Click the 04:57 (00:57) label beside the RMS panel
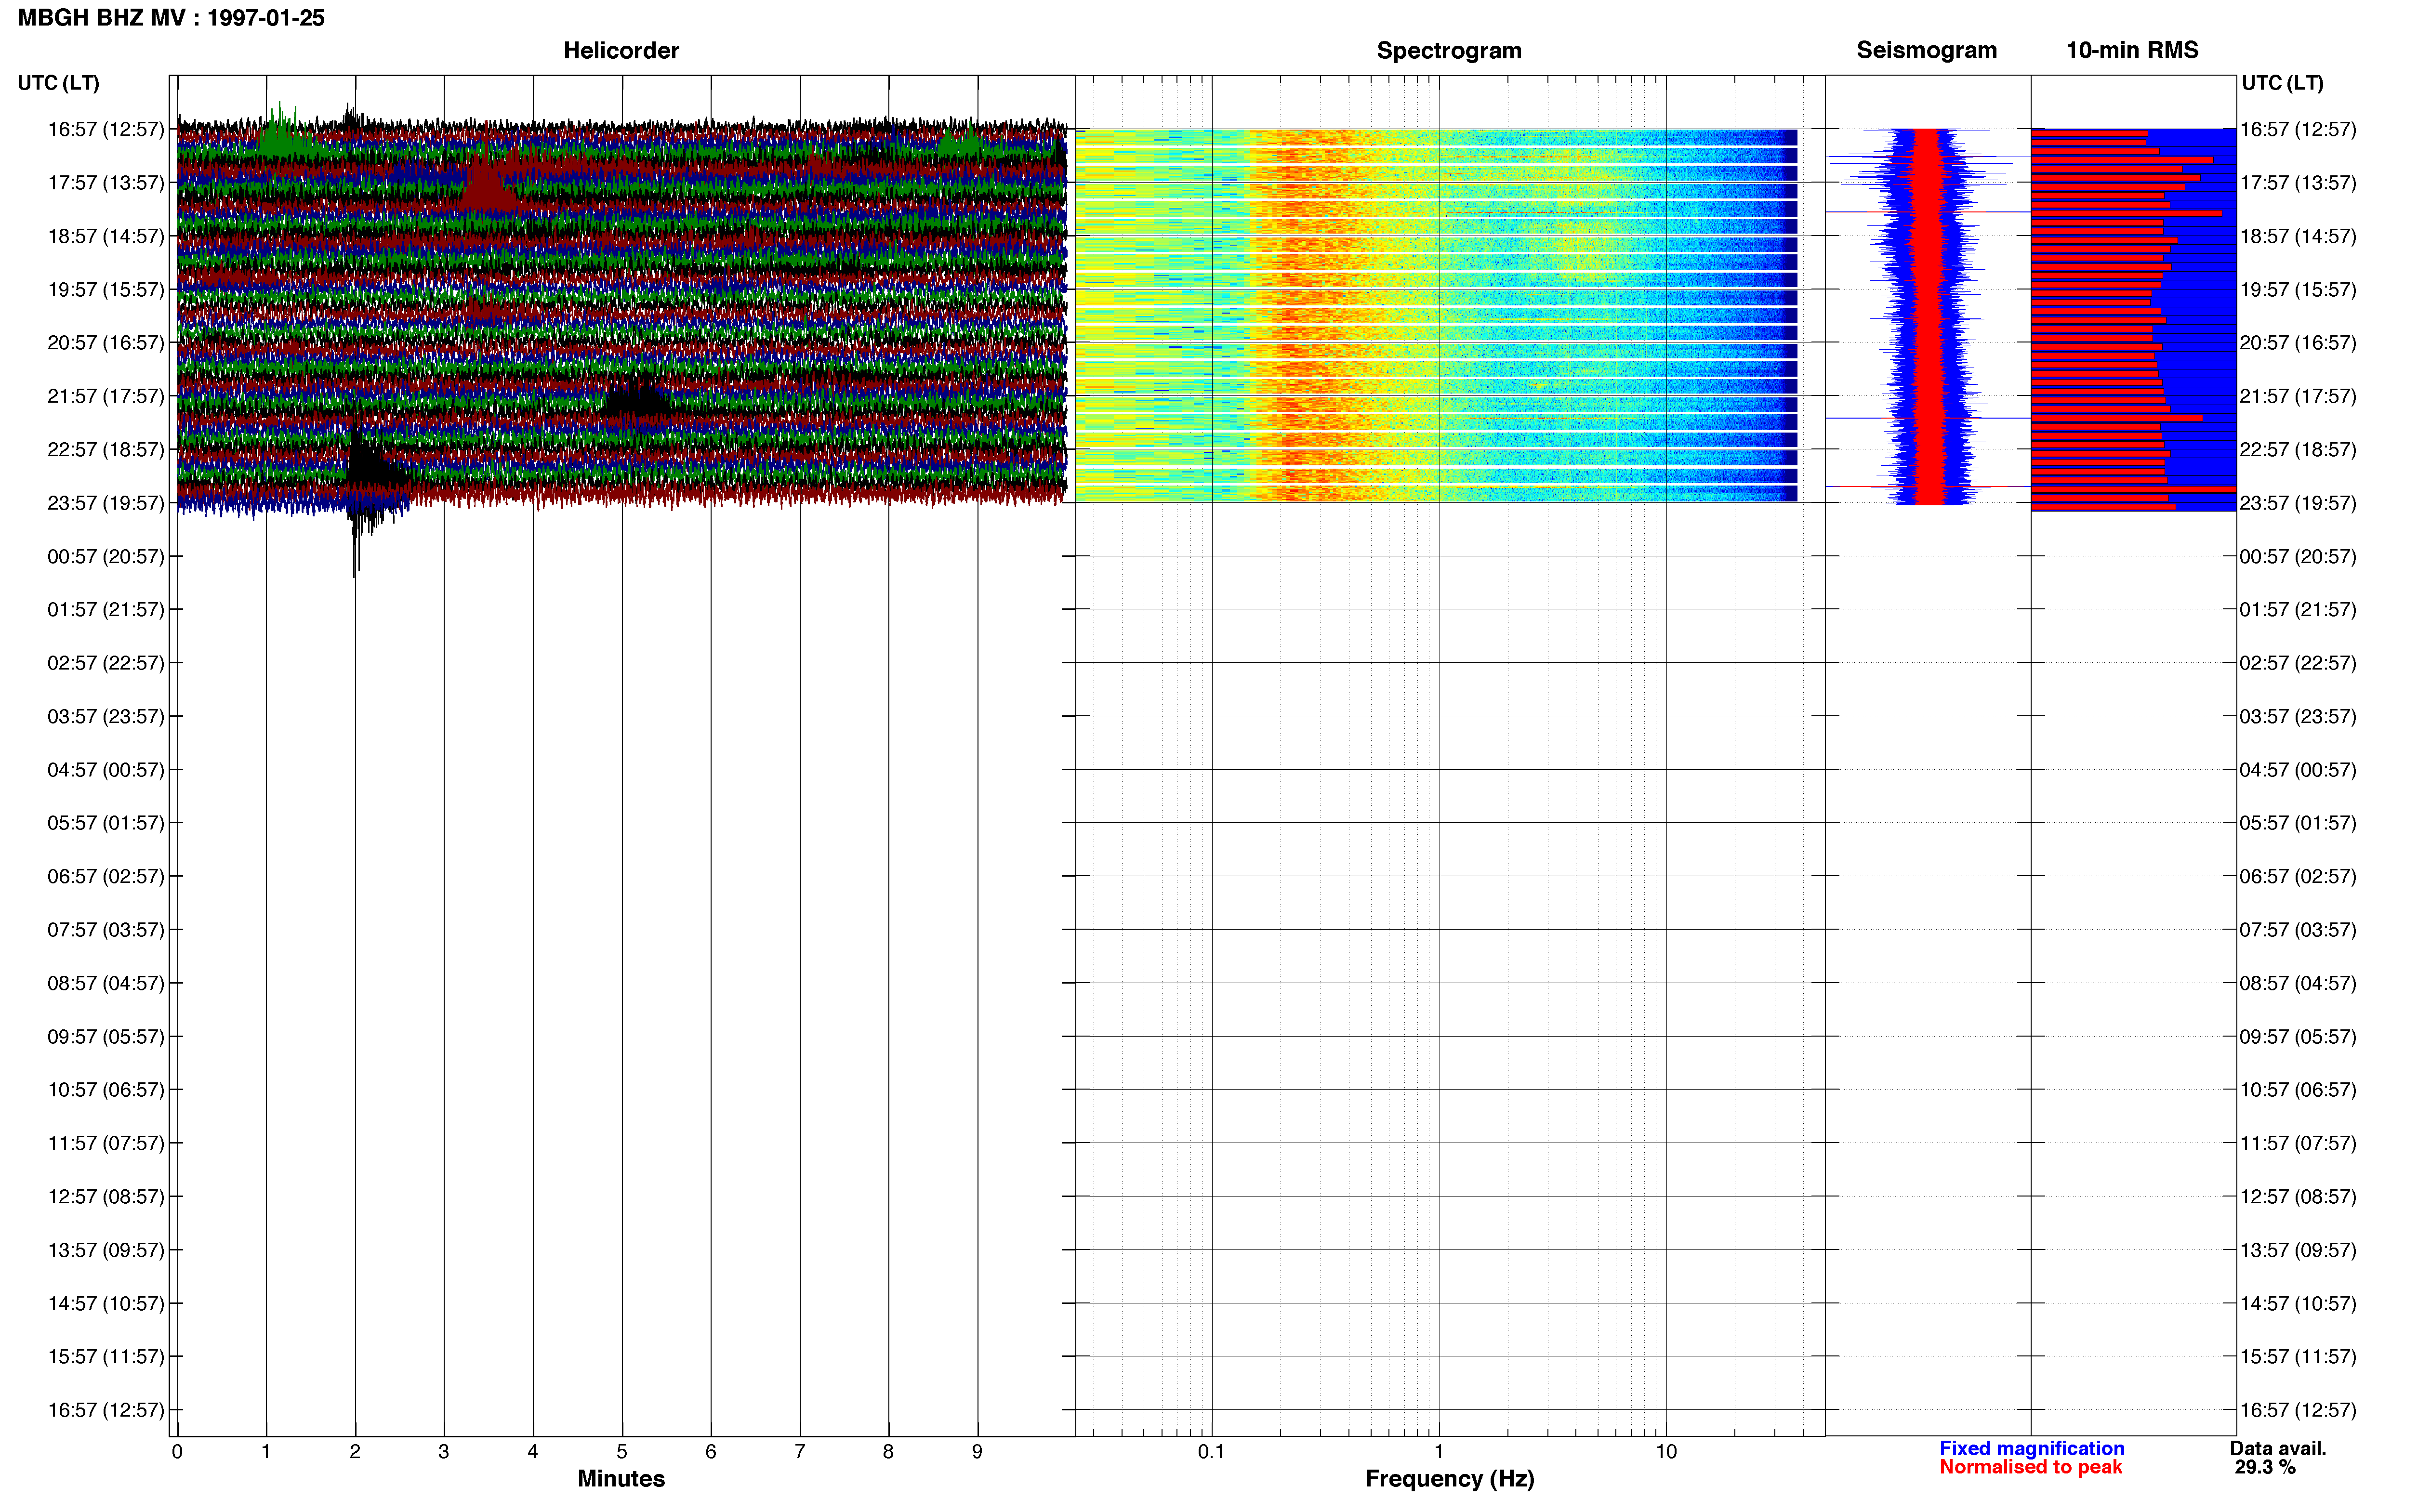The height and width of the screenshot is (1512, 2418). pyautogui.click(x=2298, y=770)
